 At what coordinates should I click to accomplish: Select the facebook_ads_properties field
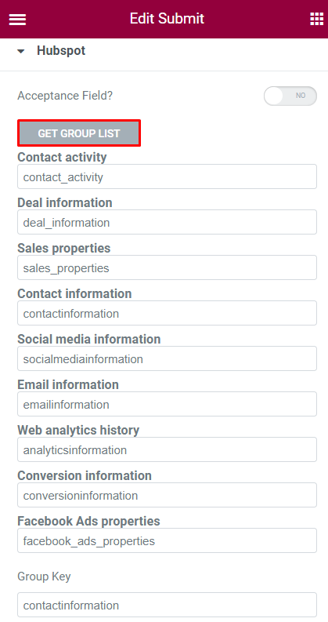(167, 540)
